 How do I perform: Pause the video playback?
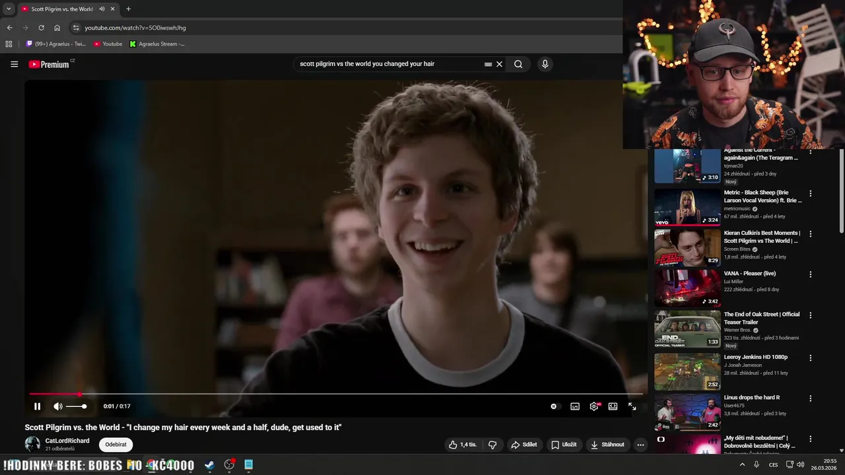(x=37, y=406)
